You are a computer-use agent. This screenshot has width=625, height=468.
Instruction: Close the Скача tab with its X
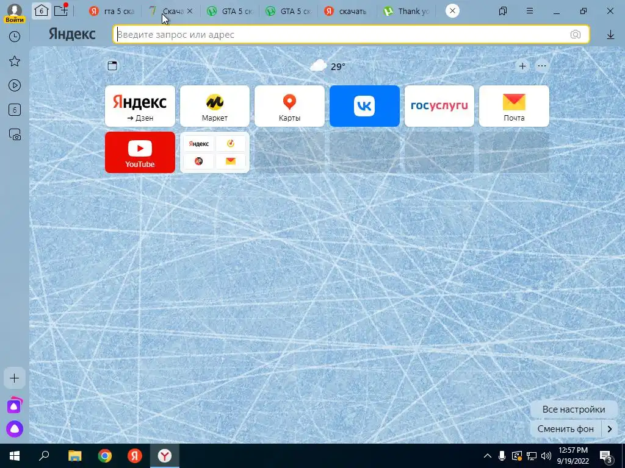190,11
